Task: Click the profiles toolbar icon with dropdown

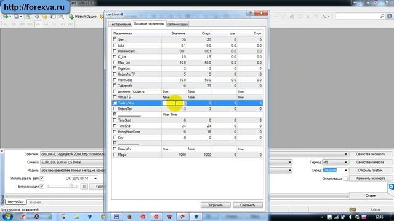Action: 18,17
